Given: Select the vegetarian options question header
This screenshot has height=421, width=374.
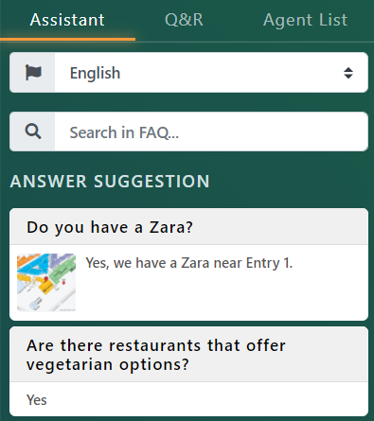Looking at the screenshot, I should [188, 355].
